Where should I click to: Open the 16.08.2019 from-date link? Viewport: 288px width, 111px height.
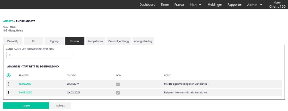[x=25, y=84]
